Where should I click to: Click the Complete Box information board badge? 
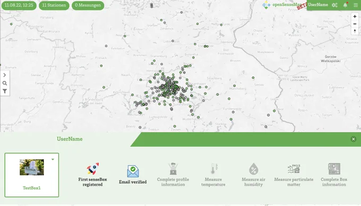334,169
